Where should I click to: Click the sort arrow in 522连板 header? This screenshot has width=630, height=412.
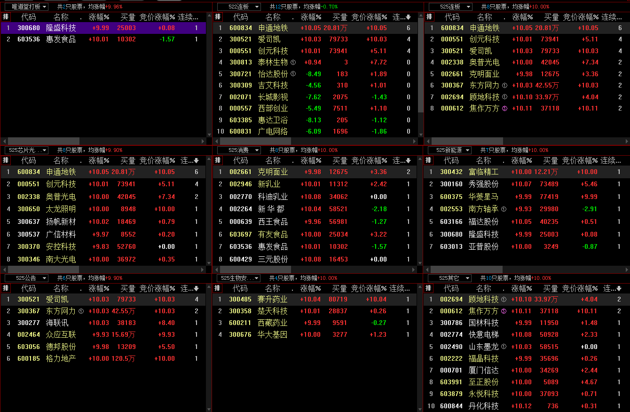coord(408,17)
